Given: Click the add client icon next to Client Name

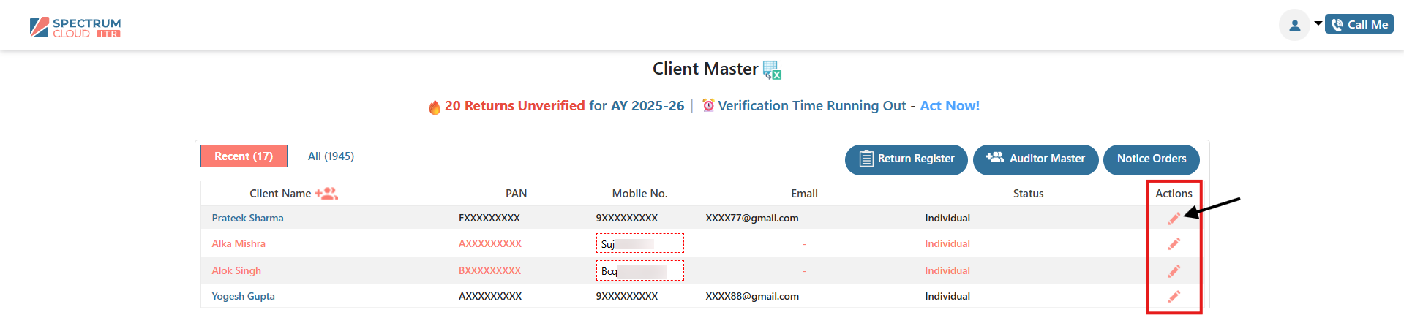Looking at the screenshot, I should coord(326,194).
